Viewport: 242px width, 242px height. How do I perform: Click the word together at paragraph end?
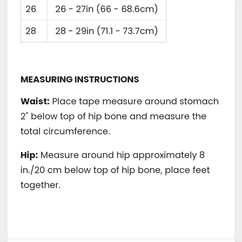(41, 185)
